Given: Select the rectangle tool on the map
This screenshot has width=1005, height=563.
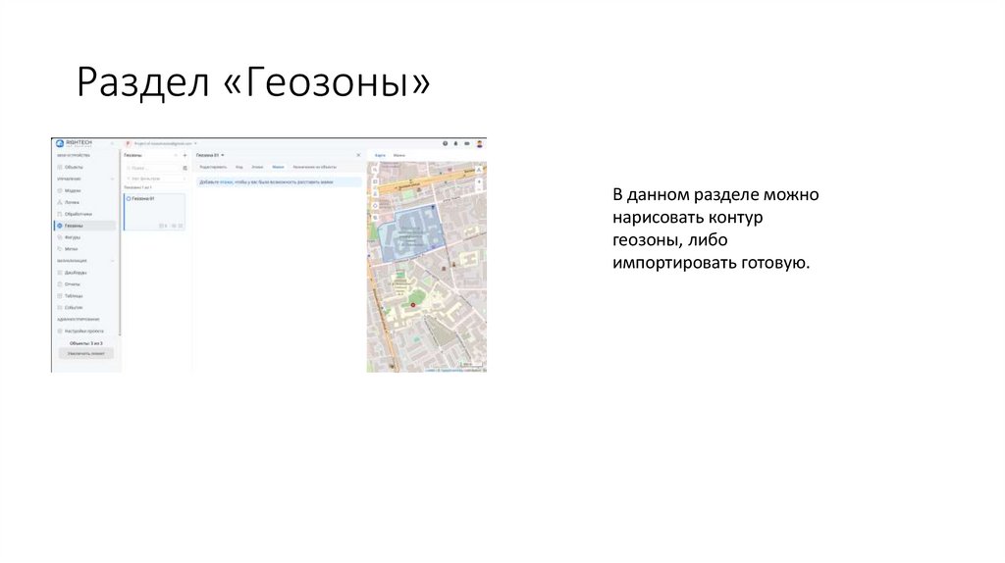Looking at the screenshot, I should coord(376,181).
